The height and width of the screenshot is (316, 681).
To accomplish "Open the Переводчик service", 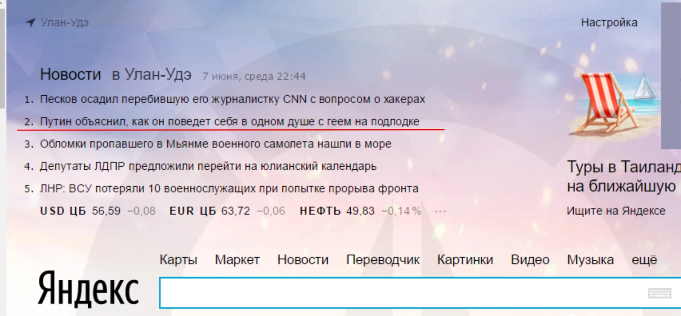I will 383,259.
